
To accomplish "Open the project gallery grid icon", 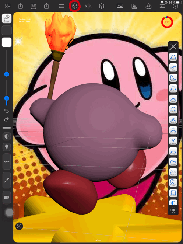I will pyautogui.click(x=8, y=6).
